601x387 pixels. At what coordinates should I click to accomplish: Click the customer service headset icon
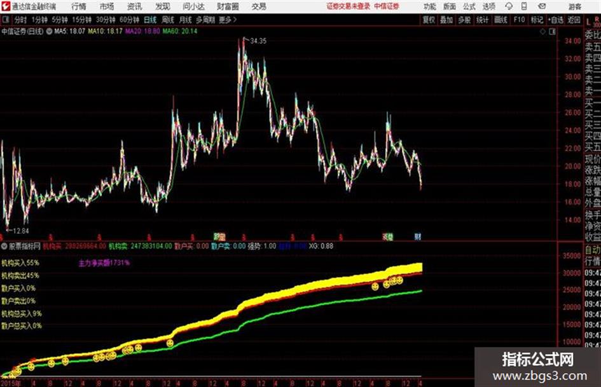tap(509, 6)
